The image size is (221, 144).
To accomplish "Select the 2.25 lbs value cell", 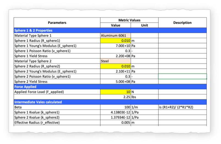I will click(x=115, y=97).
